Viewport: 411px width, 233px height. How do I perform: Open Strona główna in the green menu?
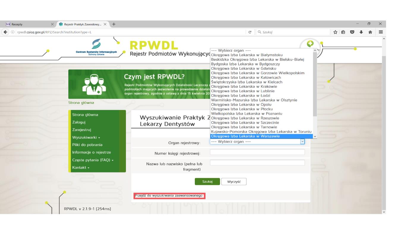click(x=85, y=115)
